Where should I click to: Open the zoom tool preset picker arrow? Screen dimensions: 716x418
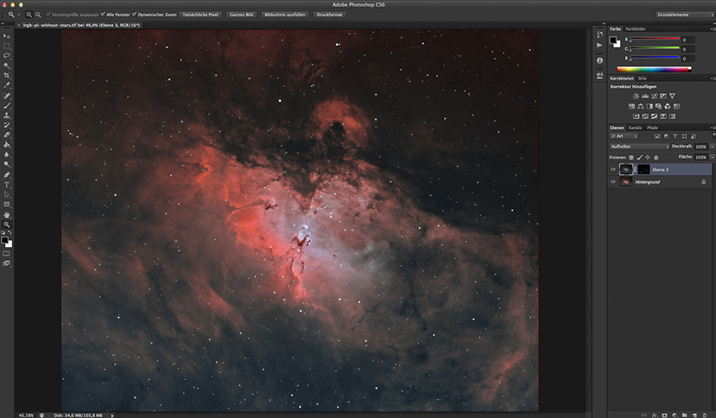(19, 14)
